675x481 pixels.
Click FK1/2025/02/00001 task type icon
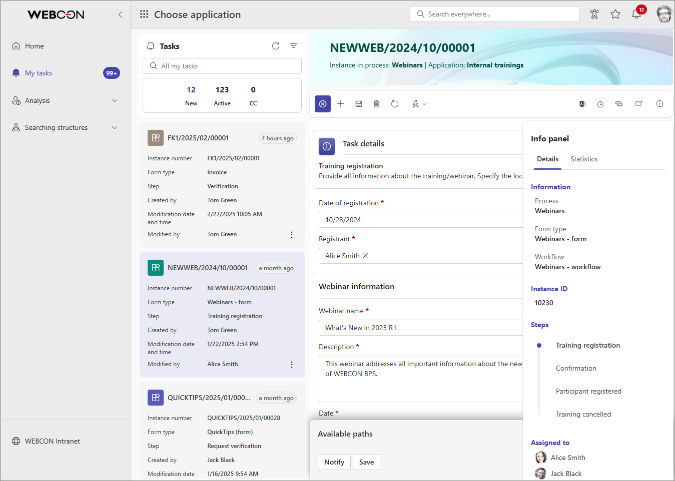(x=156, y=138)
